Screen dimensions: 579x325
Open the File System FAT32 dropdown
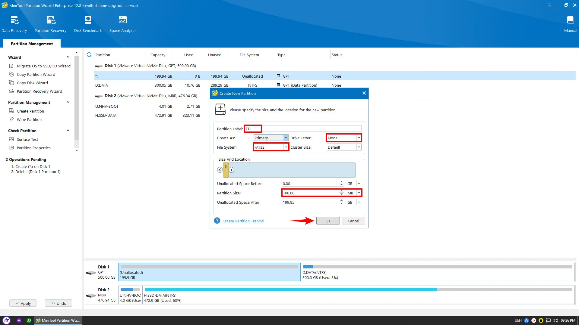click(286, 147)
